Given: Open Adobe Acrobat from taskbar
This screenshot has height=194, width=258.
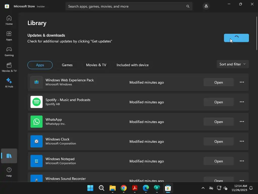Looking at the screenshot, I should [x=135, y=188].
